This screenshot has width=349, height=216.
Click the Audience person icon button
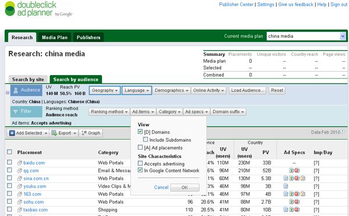click(26, 90)
